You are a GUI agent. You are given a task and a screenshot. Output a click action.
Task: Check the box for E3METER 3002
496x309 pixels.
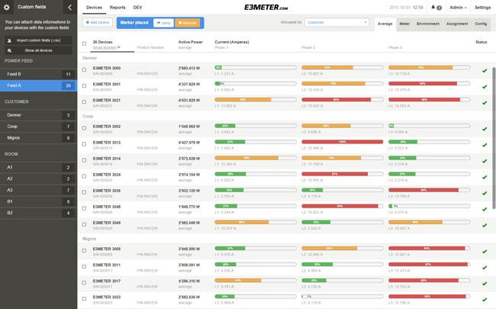(84, 128)
